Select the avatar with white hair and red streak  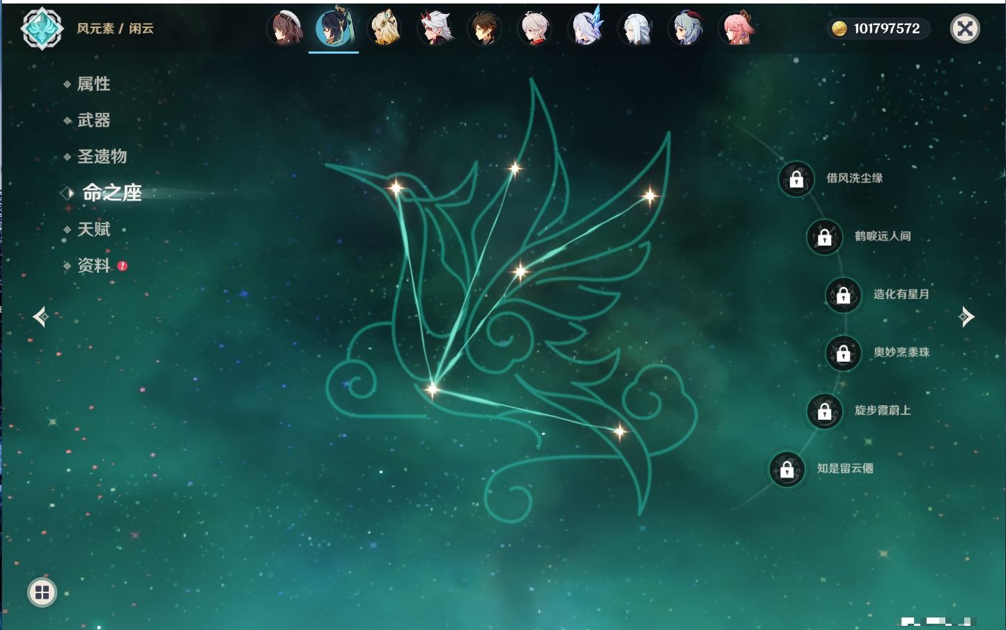coord(535,29)
